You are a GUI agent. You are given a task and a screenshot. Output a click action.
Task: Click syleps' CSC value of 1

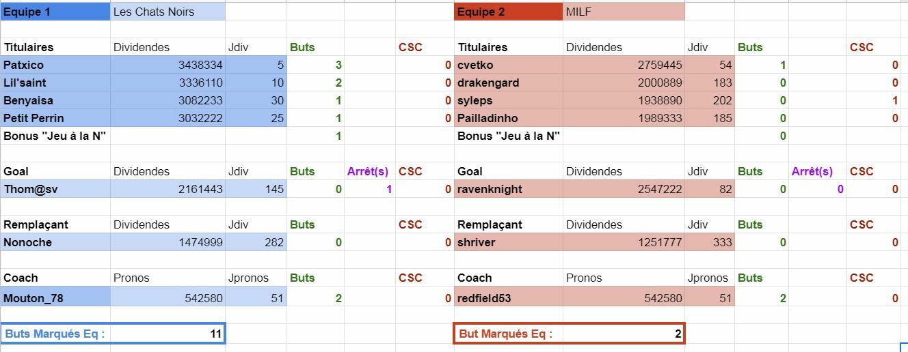(874, 100)
